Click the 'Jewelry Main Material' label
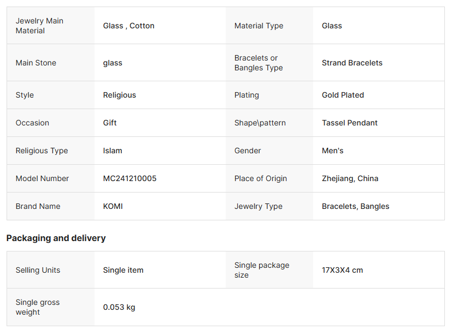 [39, 26]
